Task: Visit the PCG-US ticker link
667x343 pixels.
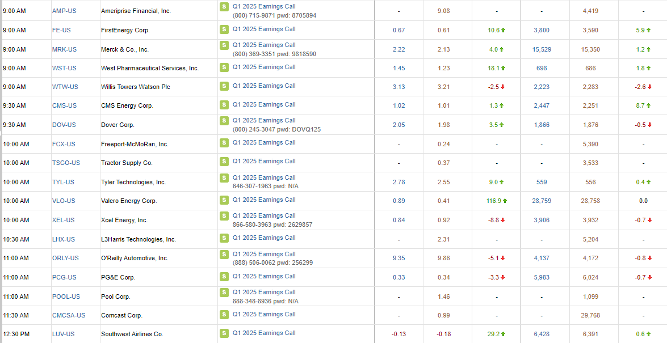Action: (64, 277)
